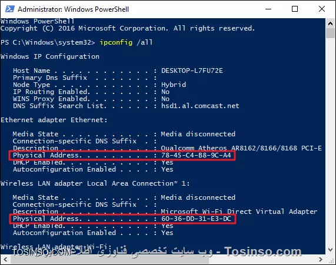Click the Tosinso.com watermark text

click(x=262, y=251)
